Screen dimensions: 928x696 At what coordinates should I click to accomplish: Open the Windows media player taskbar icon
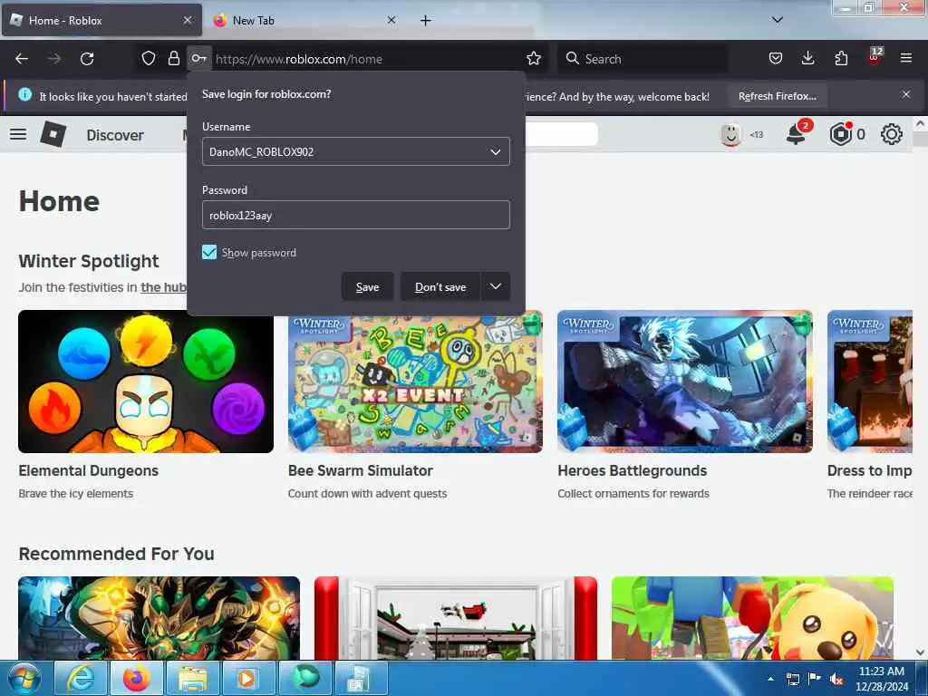tap(248, 678)
